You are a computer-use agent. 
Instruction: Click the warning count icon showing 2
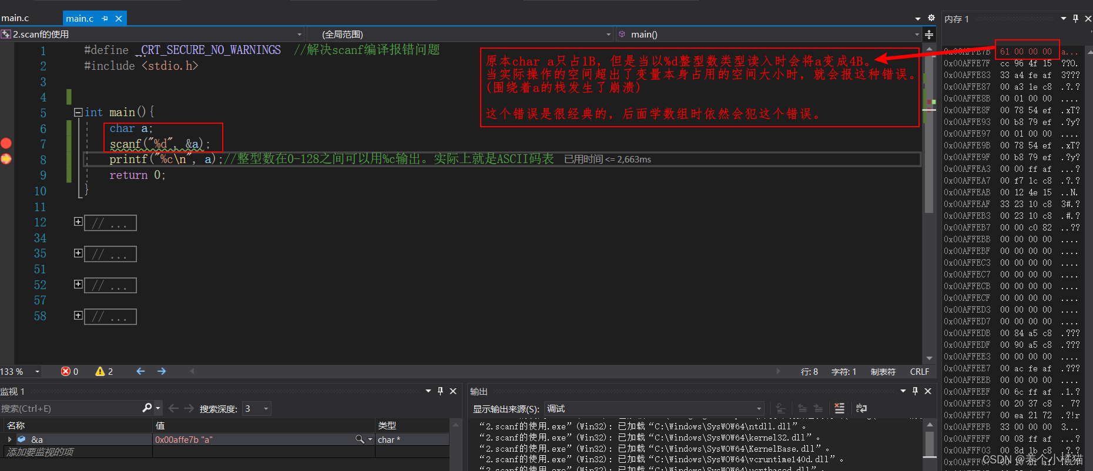100,371
